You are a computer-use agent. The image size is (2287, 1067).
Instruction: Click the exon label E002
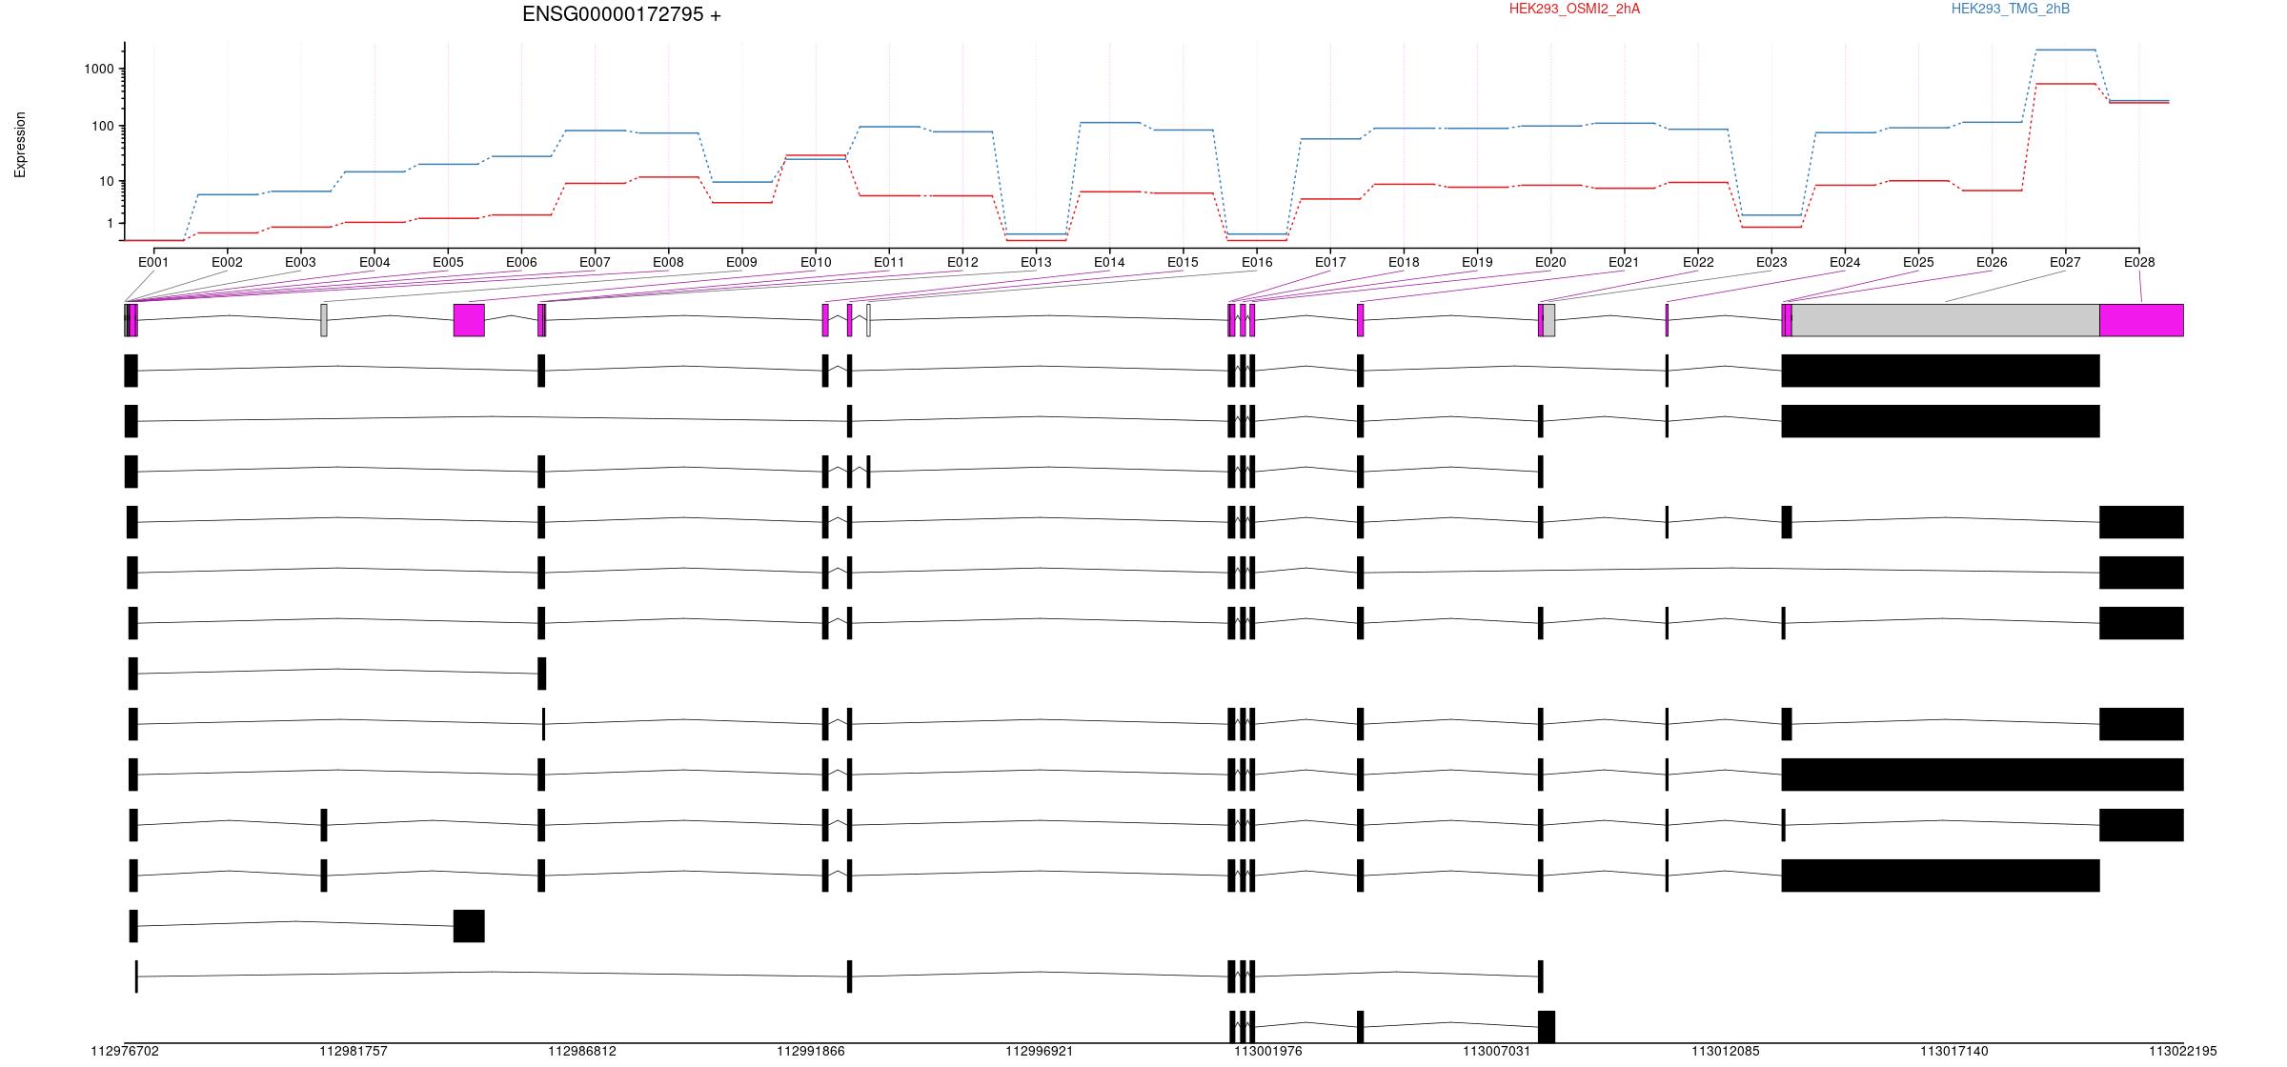pos(227,262)
